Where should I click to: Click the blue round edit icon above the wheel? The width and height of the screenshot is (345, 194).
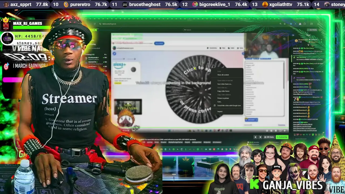pyautogui.click(x=114, y=54)
